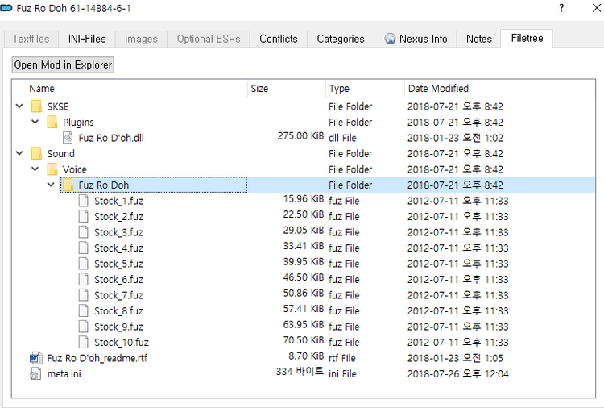Click the Stock_5.fuz file icon

(84, 264)
